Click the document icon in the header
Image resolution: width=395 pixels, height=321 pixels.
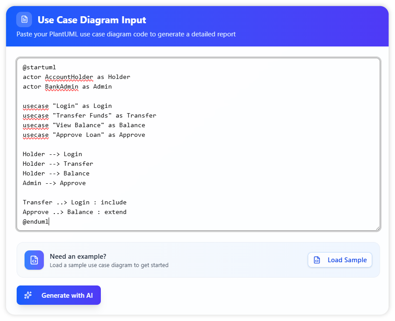click(x=24, y=19)
